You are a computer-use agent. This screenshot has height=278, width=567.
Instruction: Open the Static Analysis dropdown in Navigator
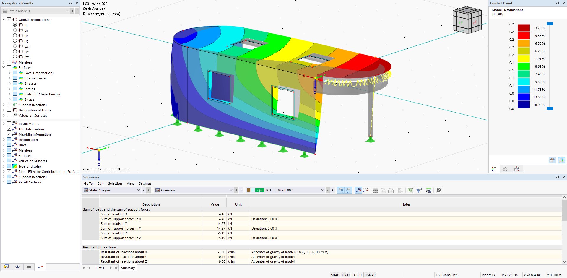(x=36, y=11)
